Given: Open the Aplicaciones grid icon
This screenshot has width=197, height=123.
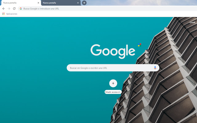Looking at the screenshot, I should pos(3,14).
